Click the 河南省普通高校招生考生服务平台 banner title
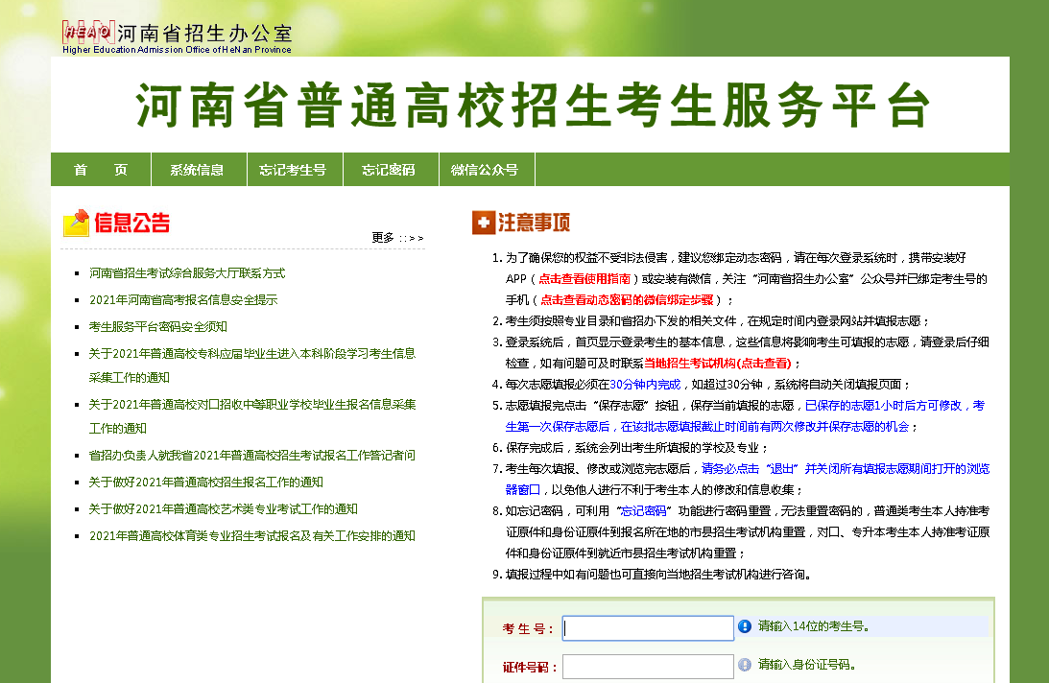The width and height of the screenshot is (1049, 683). coord(534,105)
